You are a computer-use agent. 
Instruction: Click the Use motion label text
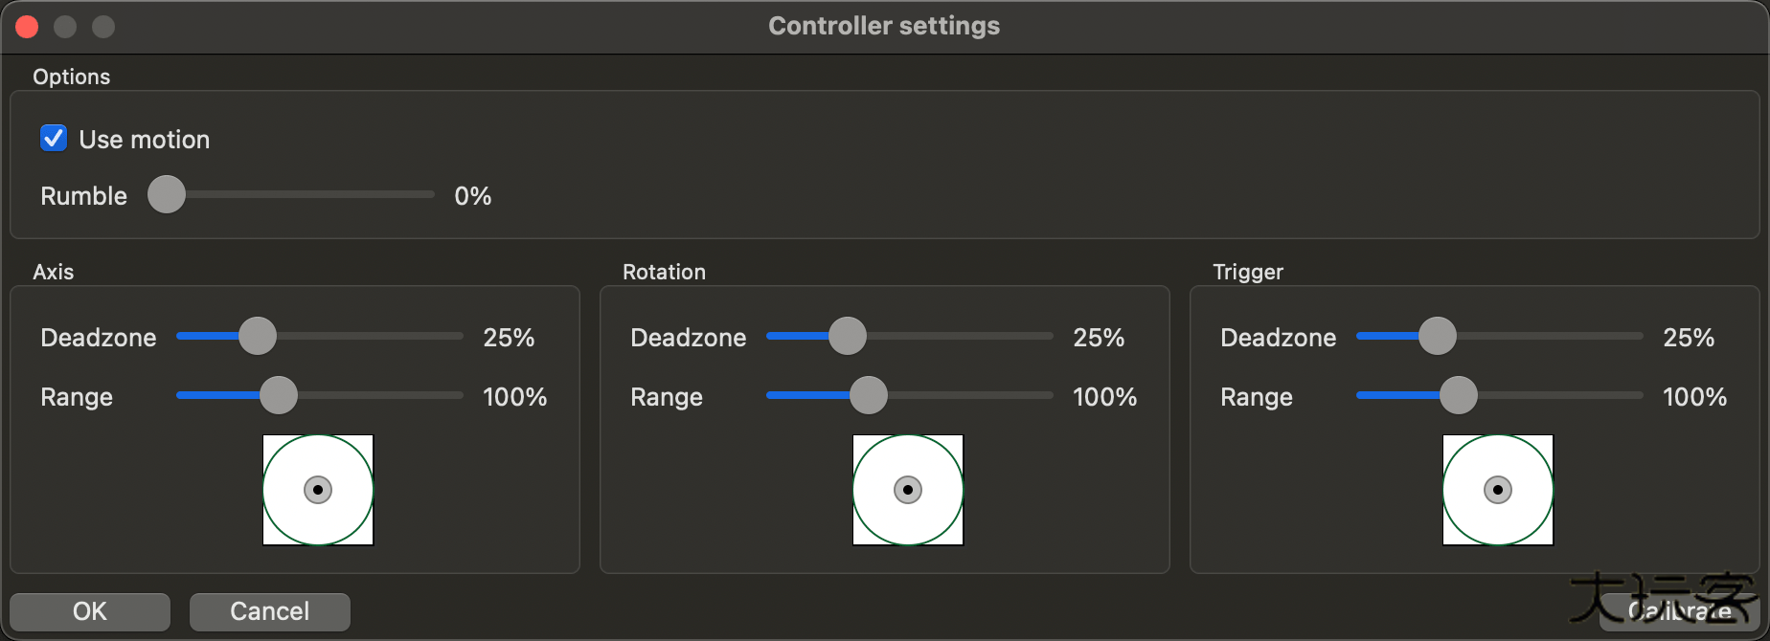tap(144, 139)
